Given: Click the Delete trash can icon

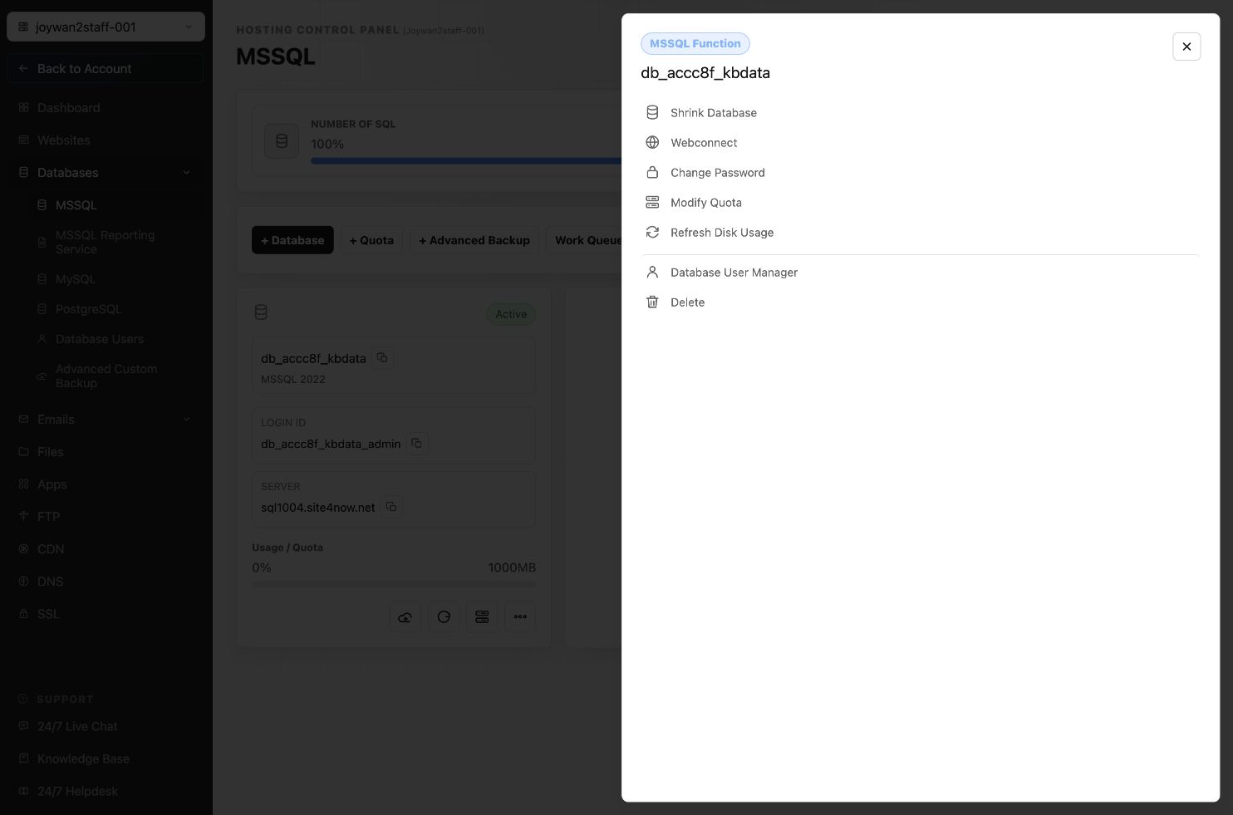Looking at the screenshot, I should tap(652, 302).
